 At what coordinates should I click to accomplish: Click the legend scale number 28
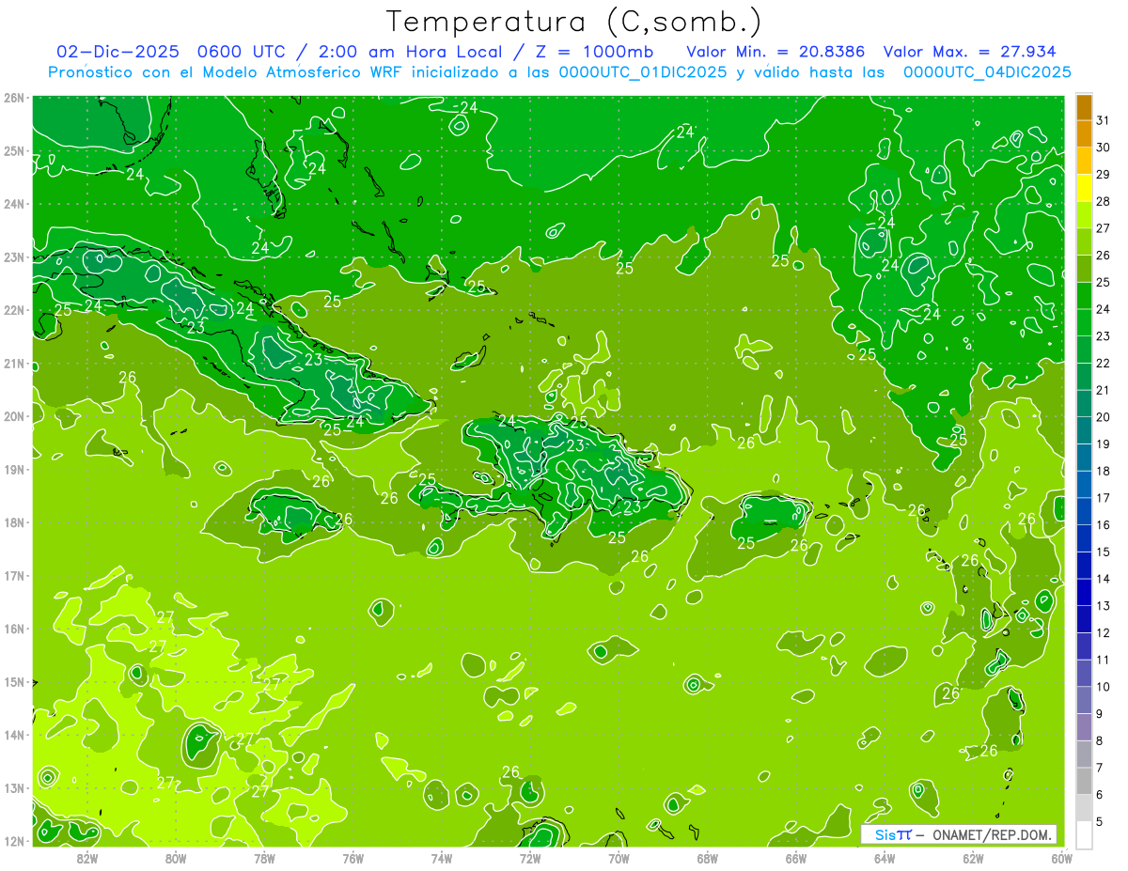pyautogui.click(x=1103, y=201)
